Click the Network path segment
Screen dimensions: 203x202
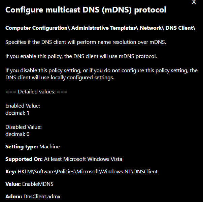coord(151,28)
